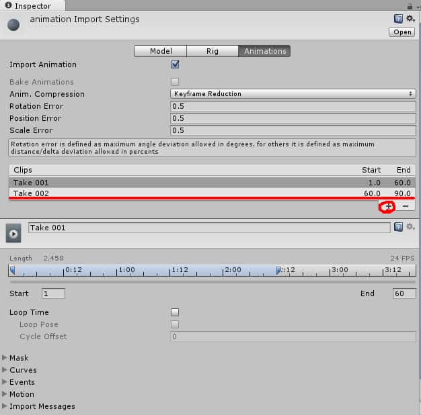The image size is (421, 415).
Task: Expand the Curves foldout
Action: tap(22, 370)
